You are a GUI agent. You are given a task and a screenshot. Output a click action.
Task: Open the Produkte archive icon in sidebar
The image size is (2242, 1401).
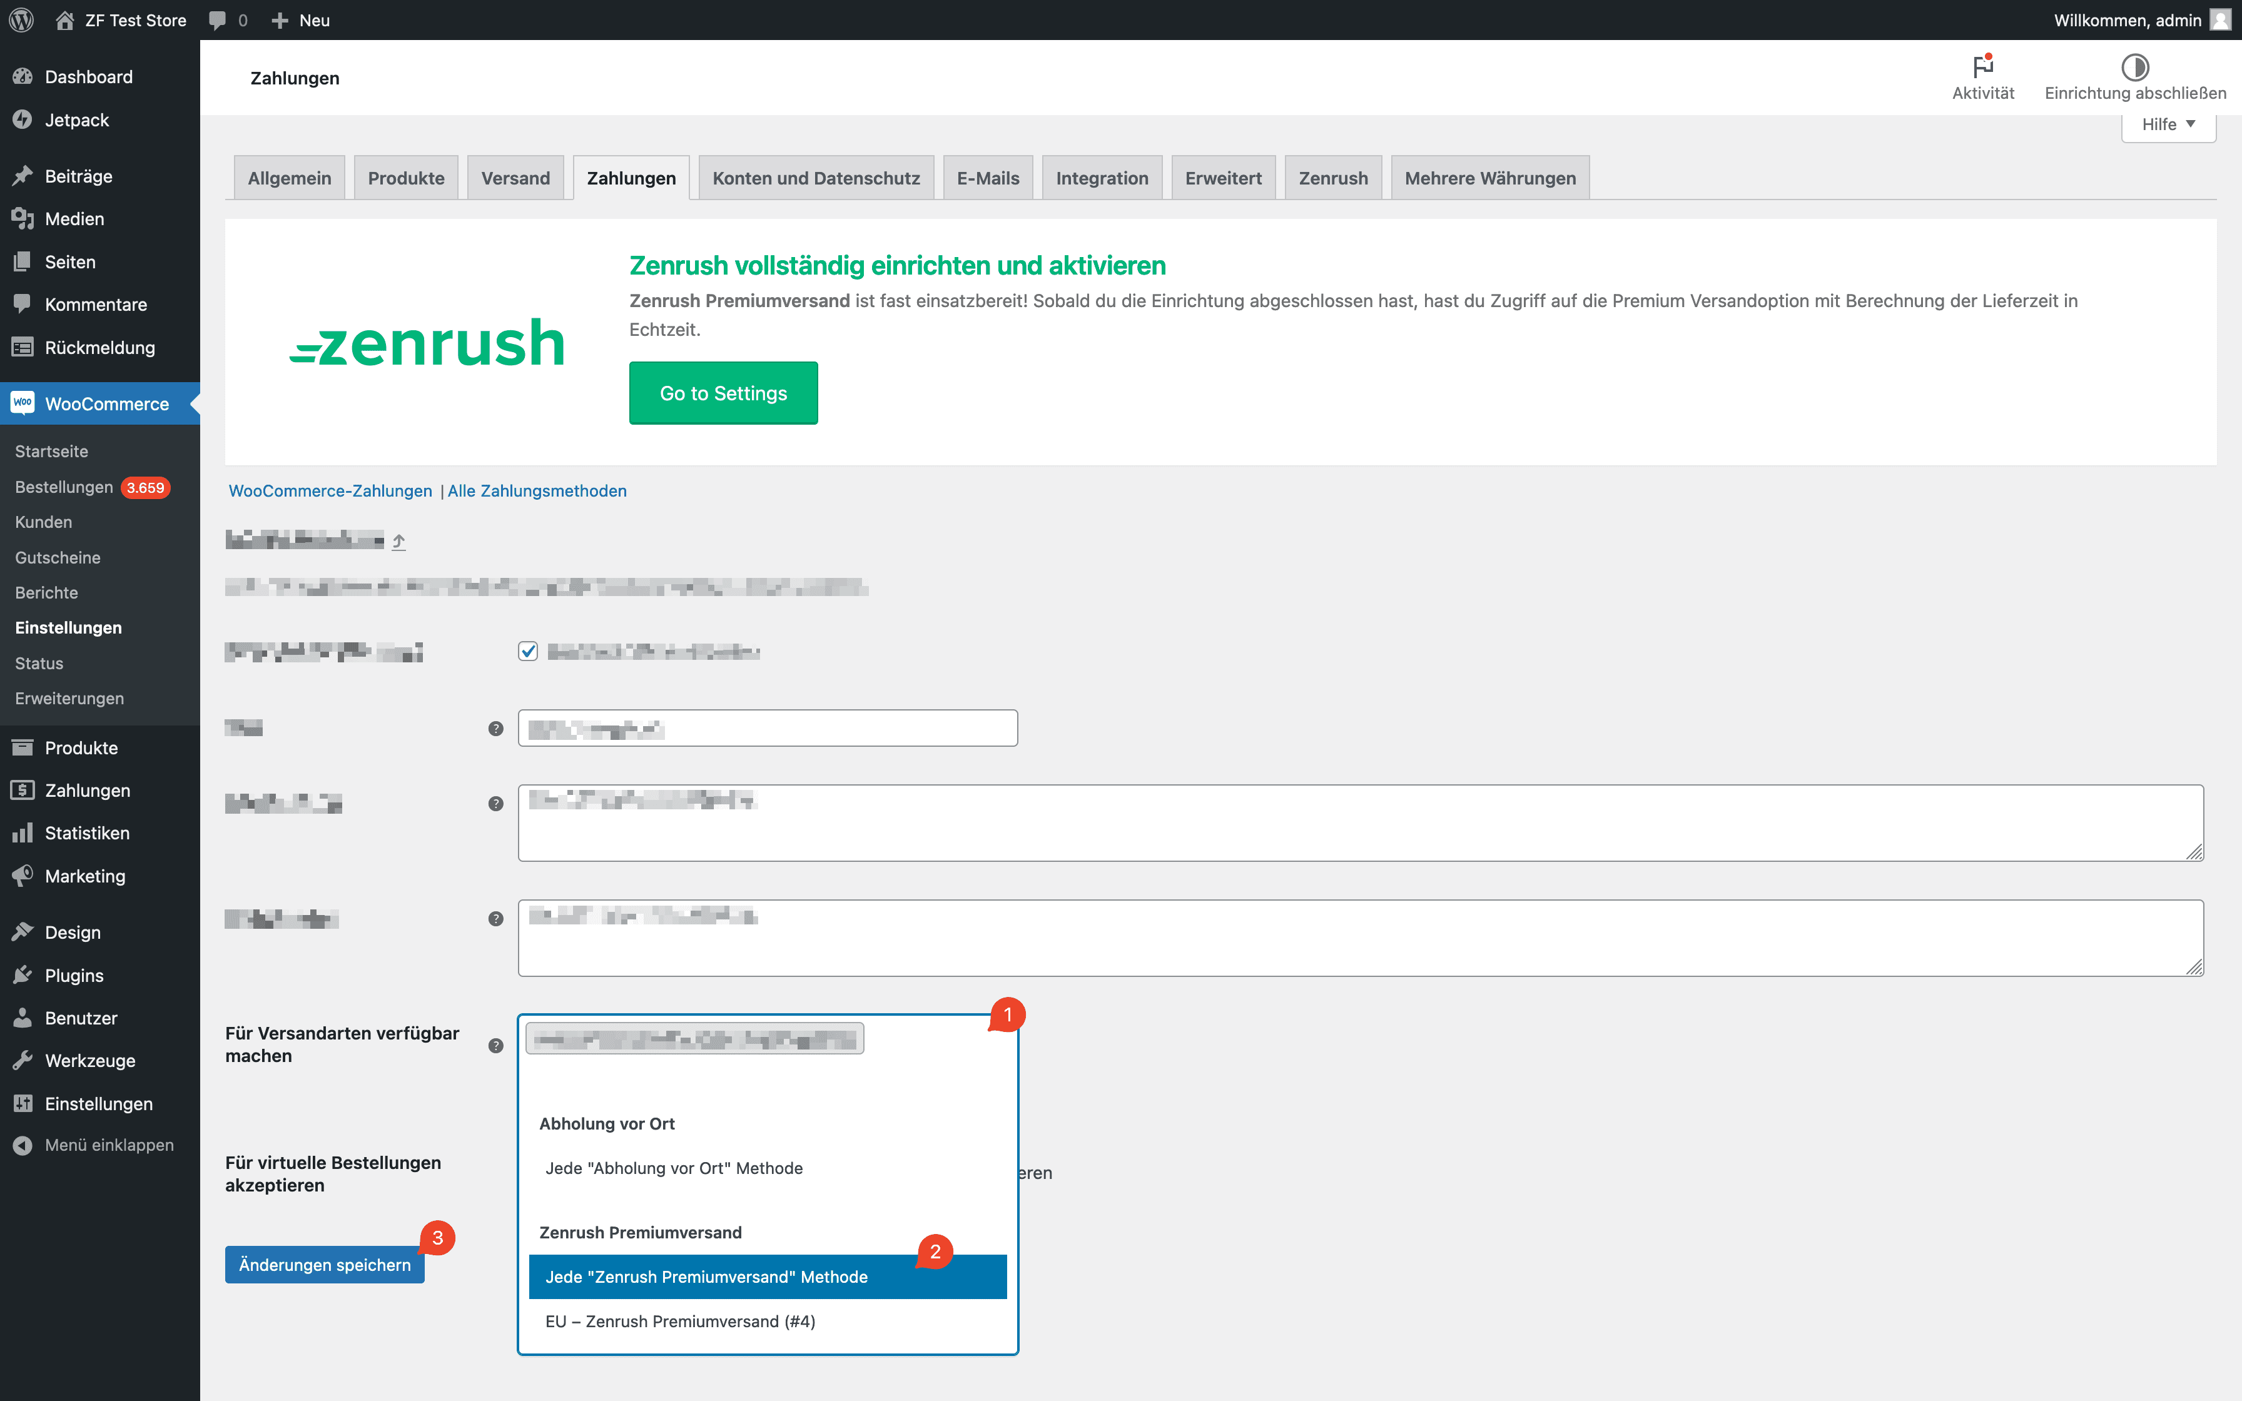click(23, 747)
